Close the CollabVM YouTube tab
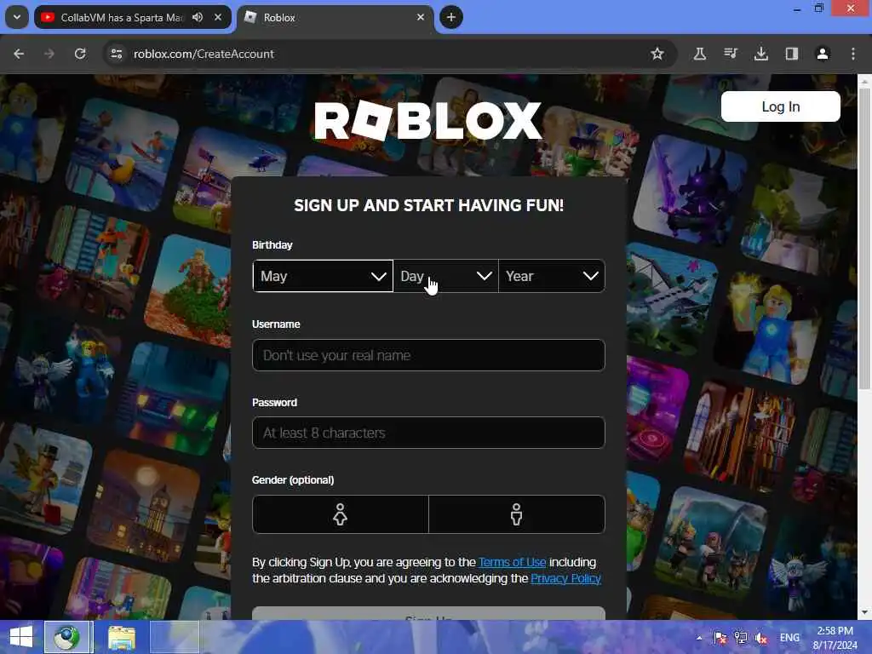Image resolution: width=872 pixels, height=654 pixels. [x=218, y=17]
